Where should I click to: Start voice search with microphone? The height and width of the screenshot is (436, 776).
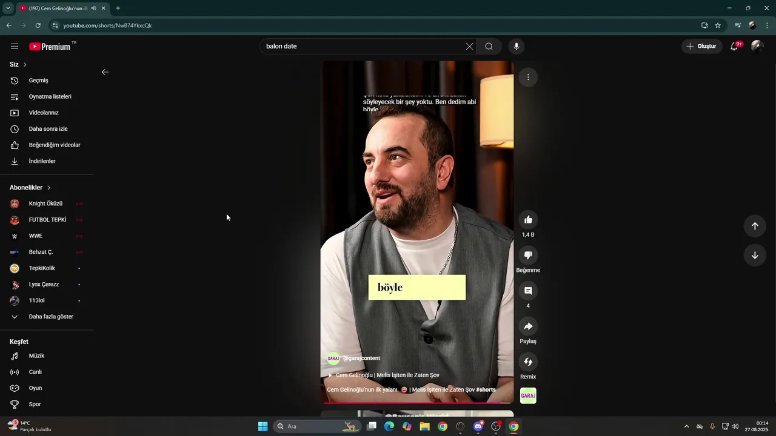517,46
